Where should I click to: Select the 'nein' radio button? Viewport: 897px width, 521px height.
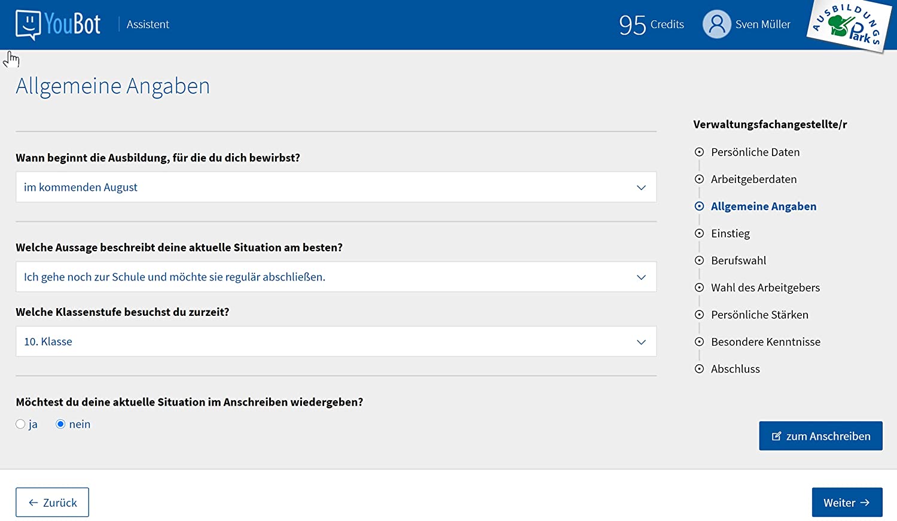click(60, 424)
